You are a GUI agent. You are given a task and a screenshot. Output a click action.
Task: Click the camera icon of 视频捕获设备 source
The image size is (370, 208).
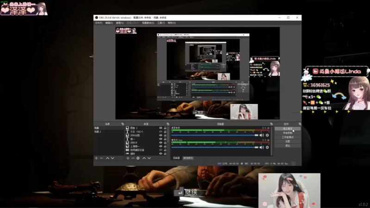(x=128, y=150)
